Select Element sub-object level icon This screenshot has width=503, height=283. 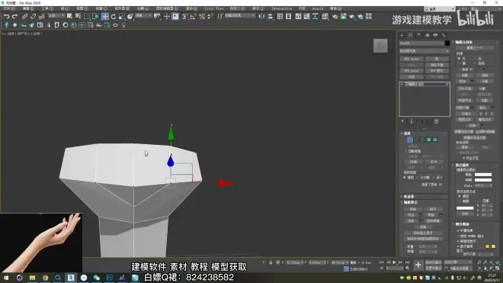435,140
